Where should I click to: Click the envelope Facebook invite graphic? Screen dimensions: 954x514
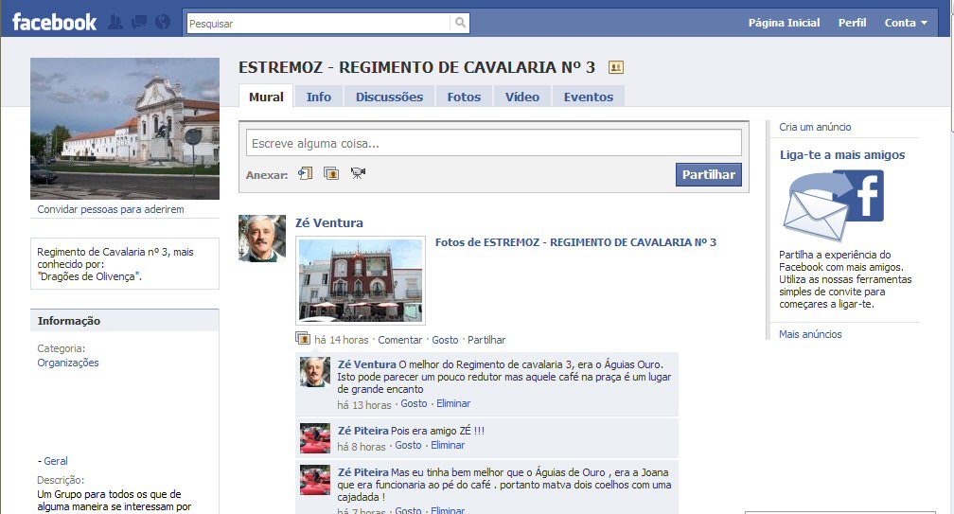click(834, 205)
